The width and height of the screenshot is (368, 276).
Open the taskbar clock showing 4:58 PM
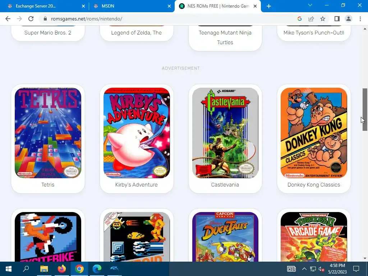point(337,269)
